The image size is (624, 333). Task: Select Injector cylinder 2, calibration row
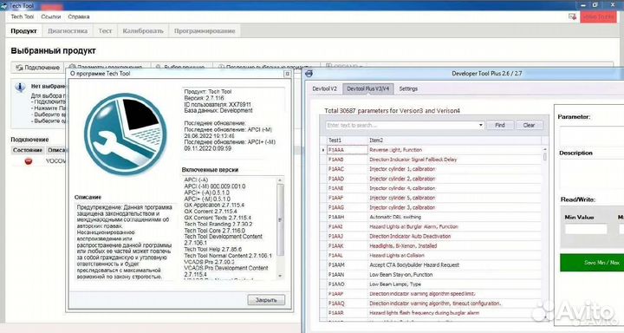(x=431, y=179)
